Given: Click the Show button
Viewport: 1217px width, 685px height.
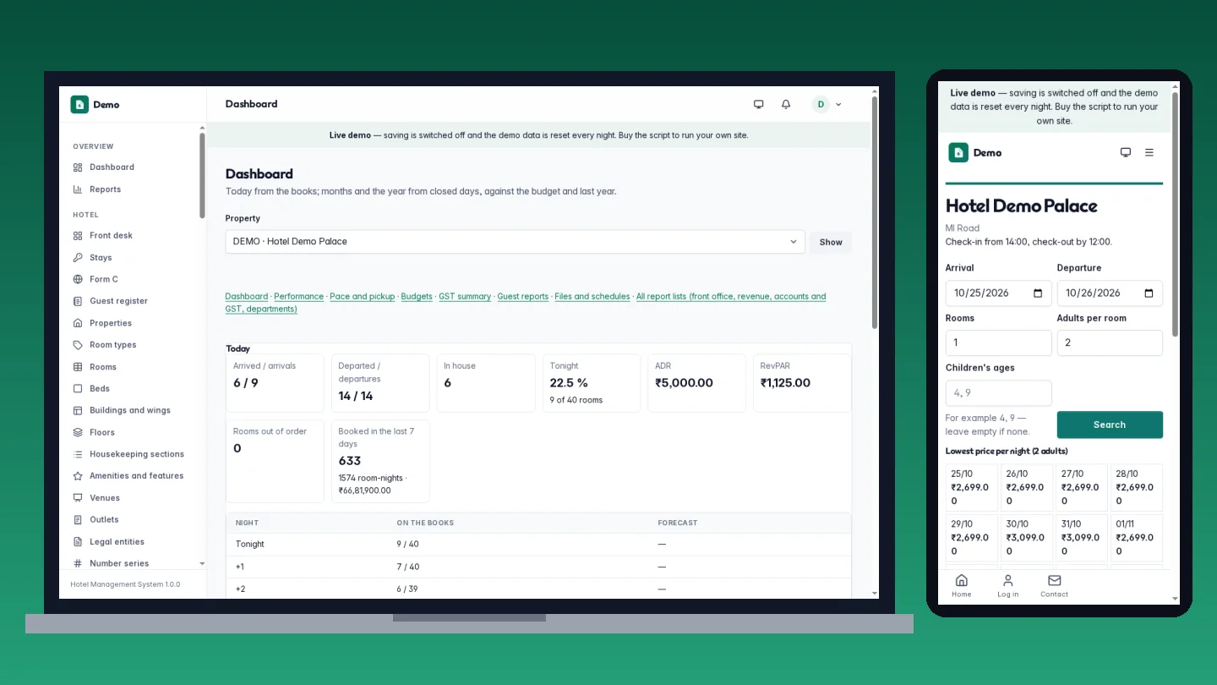Looking at the screenshot, I should pyautogui.click(x=831, y=242).
